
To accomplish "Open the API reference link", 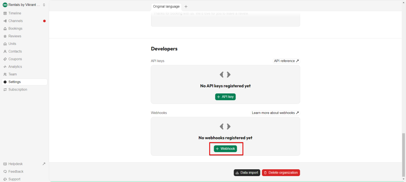I will point(286,61).
